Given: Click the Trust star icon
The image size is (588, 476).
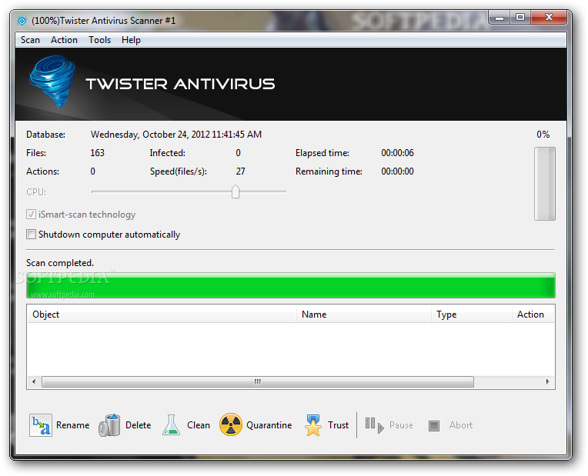Looking at the screenshot, I should click(312, 425).
